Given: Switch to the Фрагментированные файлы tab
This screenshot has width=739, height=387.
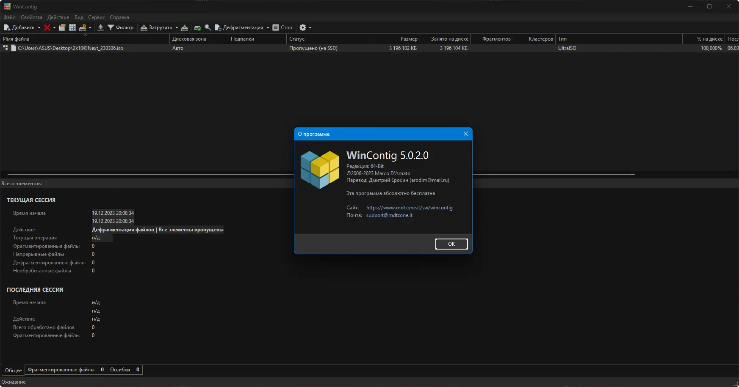Looking at the screenshot, I should click(66, 370).
